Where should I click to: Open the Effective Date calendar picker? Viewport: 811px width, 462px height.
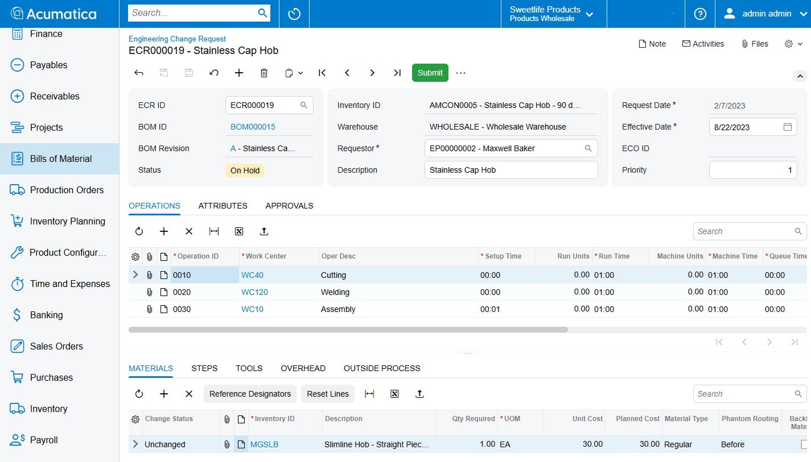click(788, 127)
